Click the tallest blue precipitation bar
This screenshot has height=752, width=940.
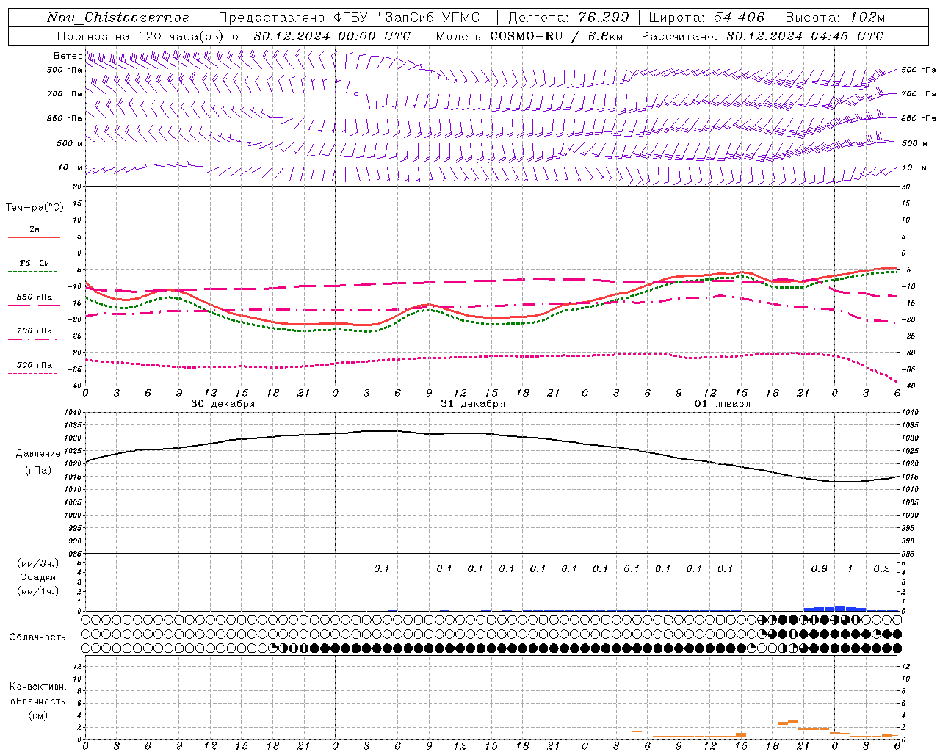tap(839, 608)
